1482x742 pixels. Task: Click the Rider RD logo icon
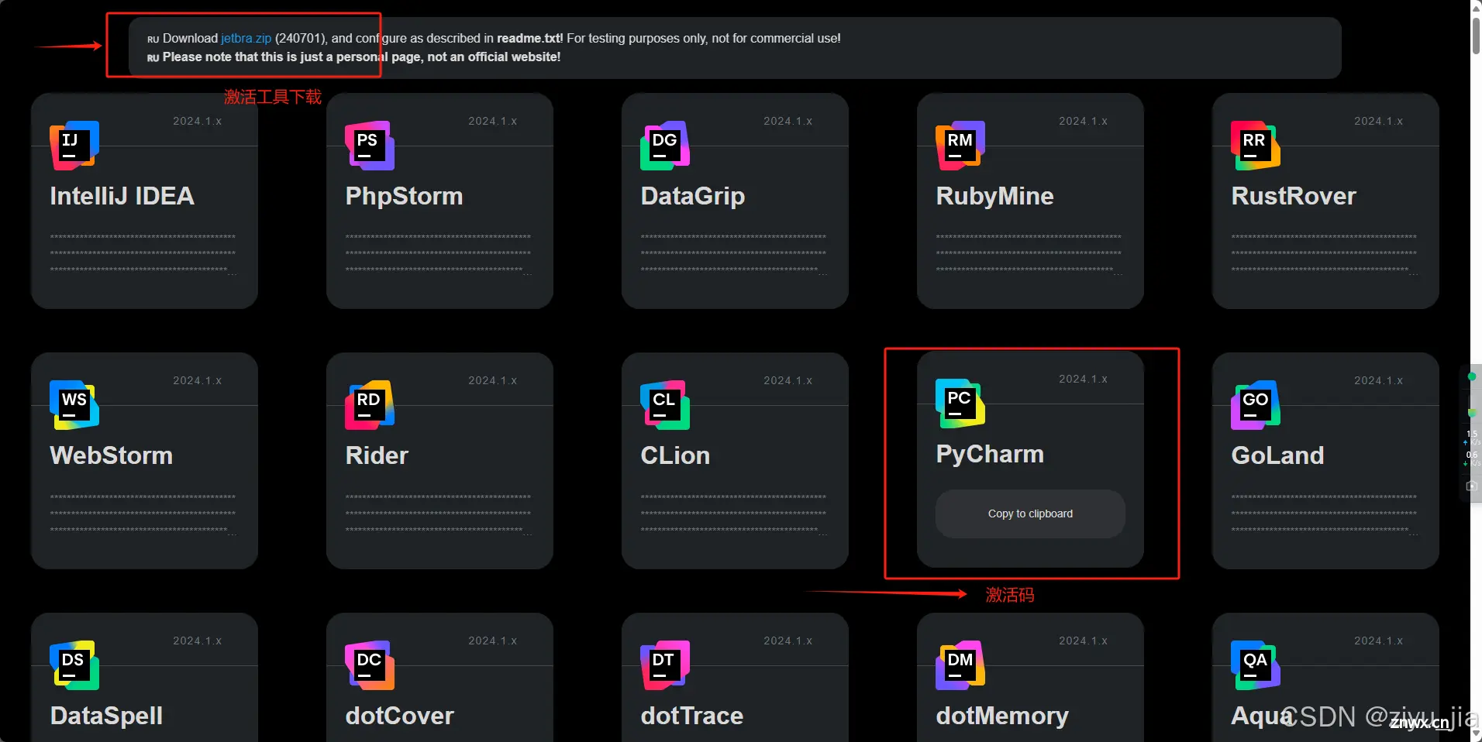point(370,405)
